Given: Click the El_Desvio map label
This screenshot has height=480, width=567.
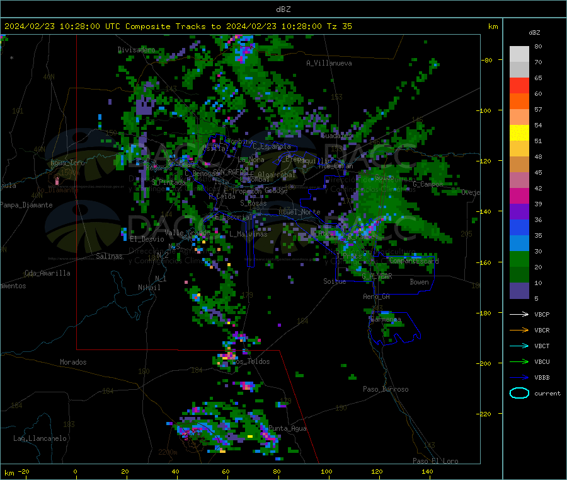Looking at the screenshot, I should click(x=147, y=239).
